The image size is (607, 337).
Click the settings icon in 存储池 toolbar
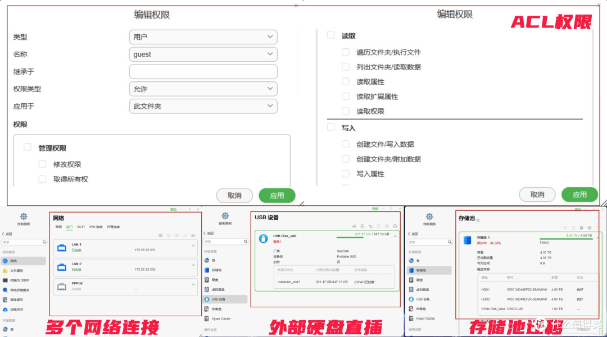tap(589, 228)
